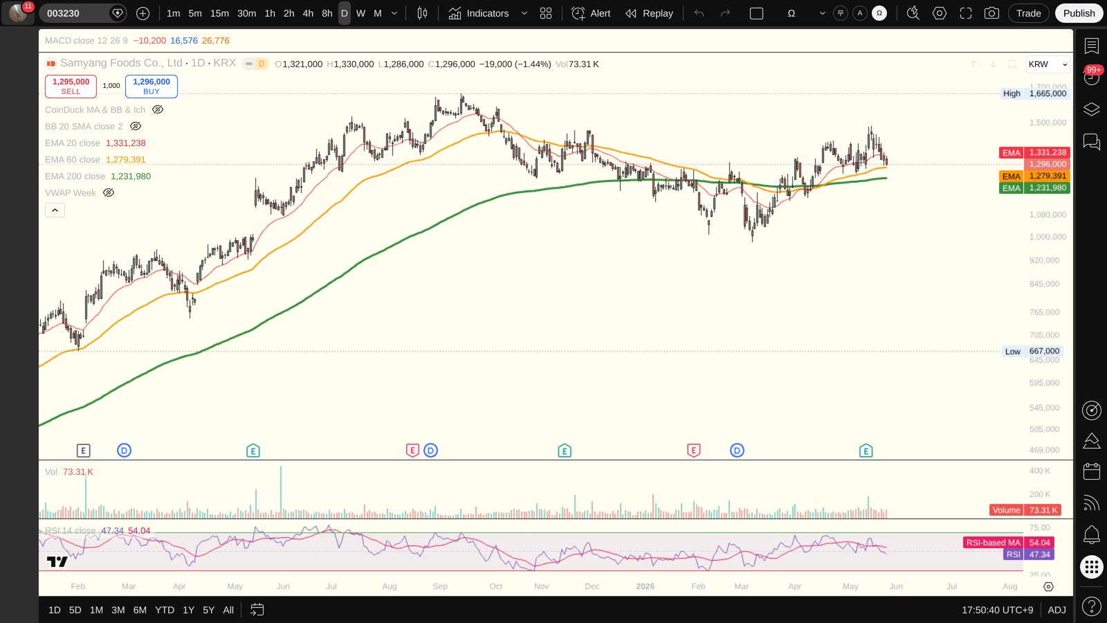Select the W weekly timeframe

coord(360,13)
